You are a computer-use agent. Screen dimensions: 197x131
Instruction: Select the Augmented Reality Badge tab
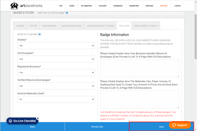(x=101, y=26)
